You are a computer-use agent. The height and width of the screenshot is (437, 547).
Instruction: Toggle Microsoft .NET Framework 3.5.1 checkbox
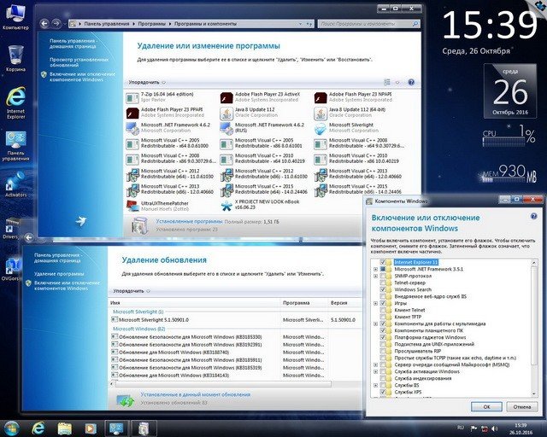click(383, 269)
